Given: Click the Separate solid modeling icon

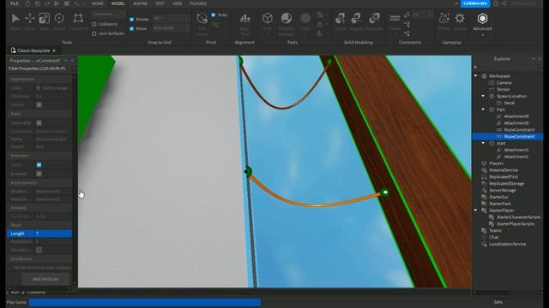Looking at the screenshot, I should pyautogui.click(x=374, y=18).
